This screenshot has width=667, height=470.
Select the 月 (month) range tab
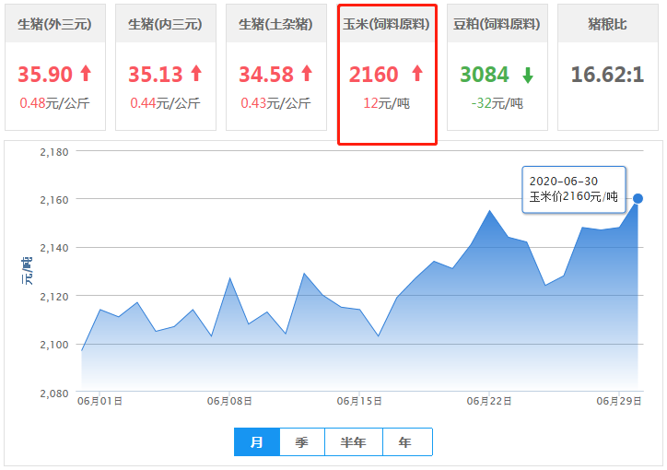pyautogui.click(x=257, y=442)
